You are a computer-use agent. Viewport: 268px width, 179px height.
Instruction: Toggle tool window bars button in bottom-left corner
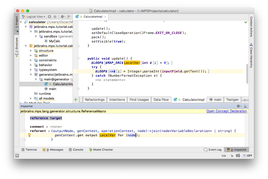(17, 156)
